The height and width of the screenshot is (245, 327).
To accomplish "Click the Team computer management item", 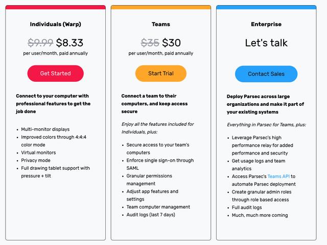I will coord(158,207).
